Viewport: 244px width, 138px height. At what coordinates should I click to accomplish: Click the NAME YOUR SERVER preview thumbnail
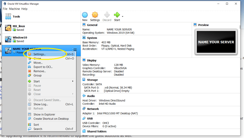point(216,42)
